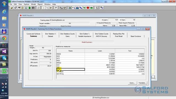
Task: Switch to the Error Outliers Counts tab
Action: [x=102, y=34]
